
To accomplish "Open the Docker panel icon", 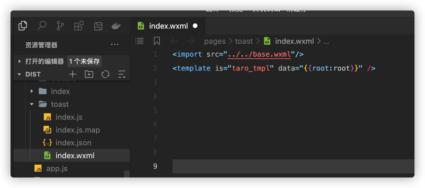I will point(116,26).
